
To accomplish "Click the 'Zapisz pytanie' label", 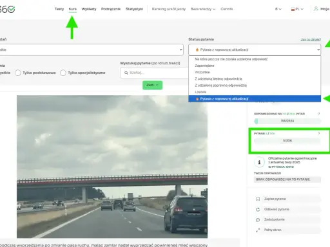I will coord(275,199).
